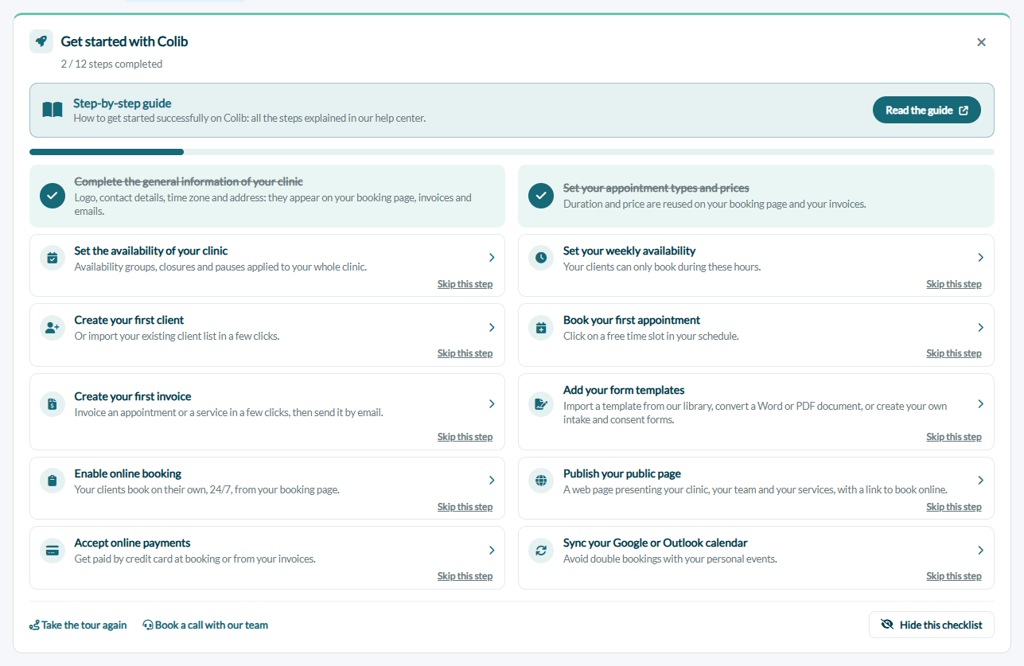Expand Add your form templates chevron

point(980,403)
